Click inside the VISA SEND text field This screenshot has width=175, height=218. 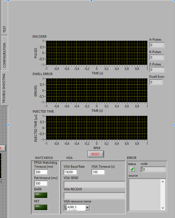94,184
